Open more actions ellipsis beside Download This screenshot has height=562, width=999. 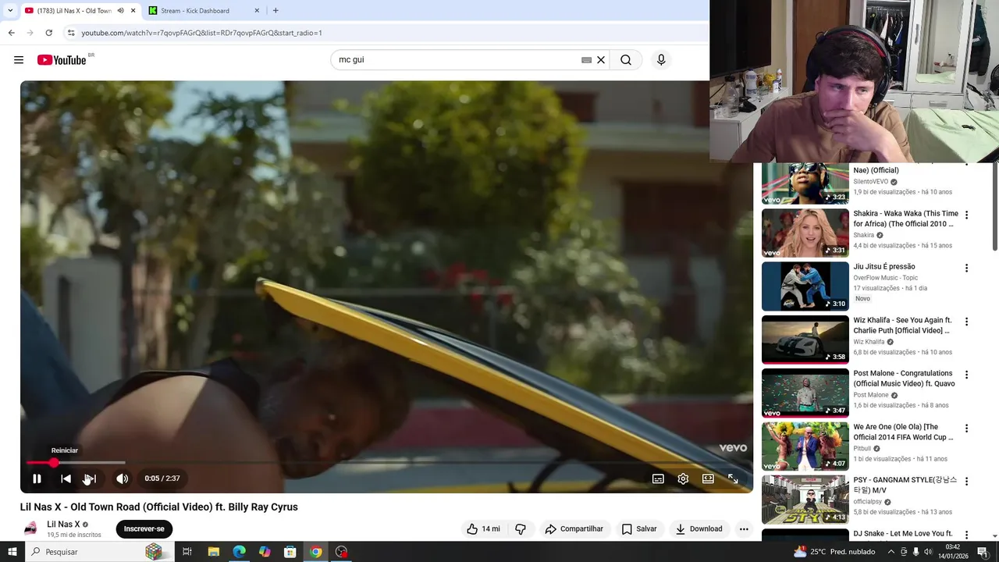[x=744, y=529]
